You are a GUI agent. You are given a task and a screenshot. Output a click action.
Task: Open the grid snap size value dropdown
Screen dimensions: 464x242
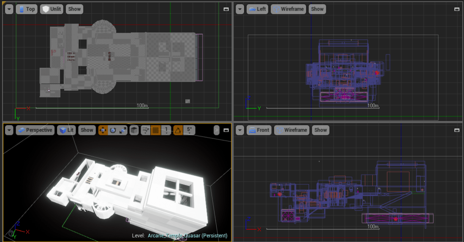pos(167,130)
